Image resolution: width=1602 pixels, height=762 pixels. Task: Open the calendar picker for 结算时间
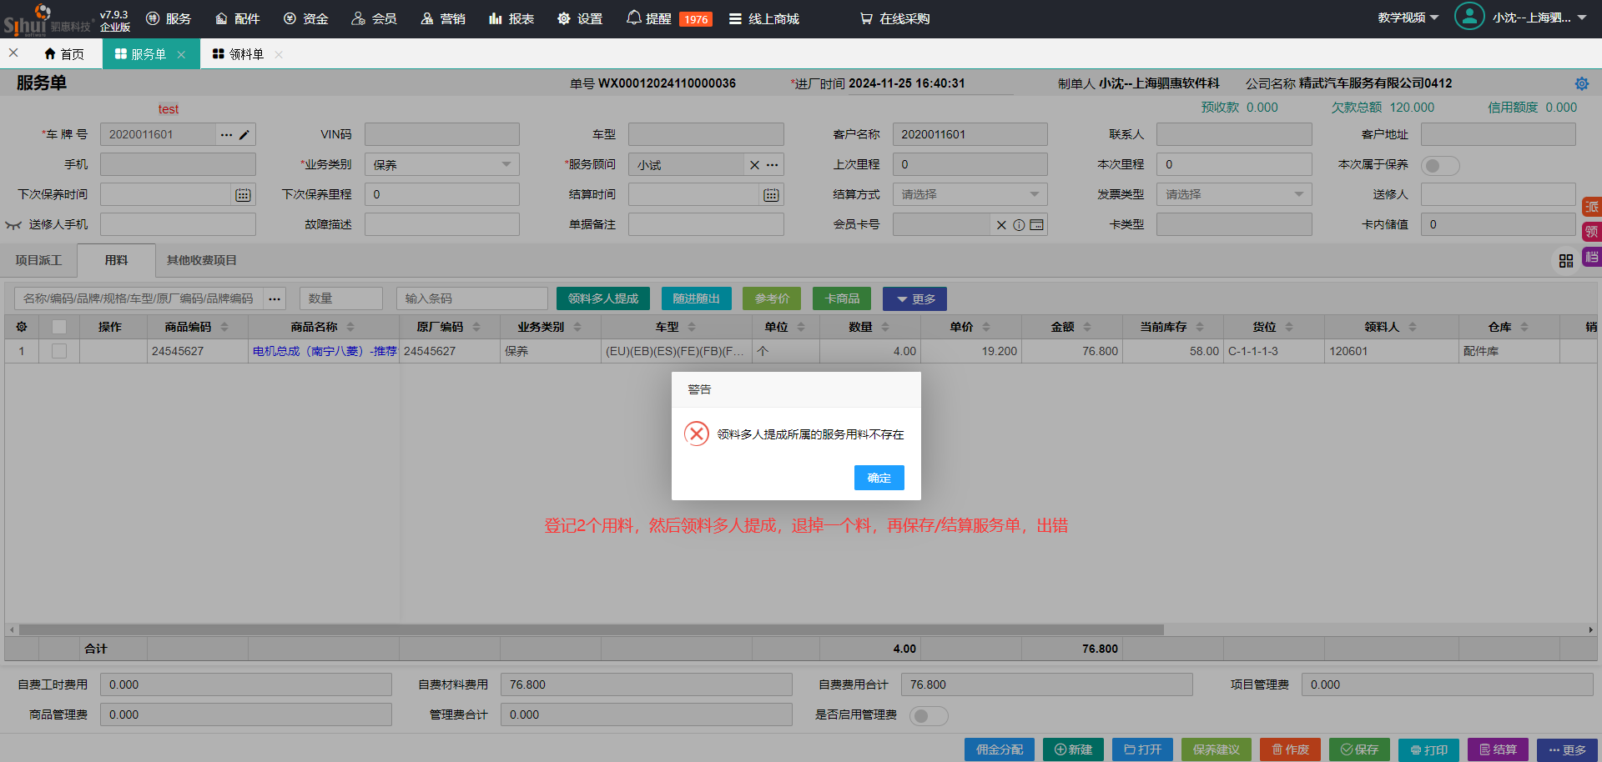pos(771,195)
